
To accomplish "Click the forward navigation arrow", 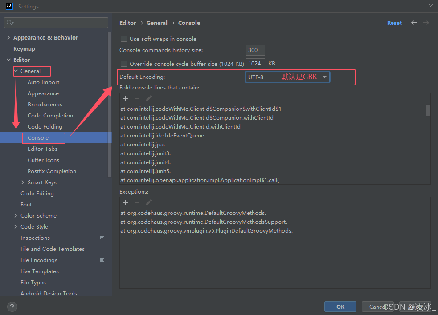I will coord(426,23).
